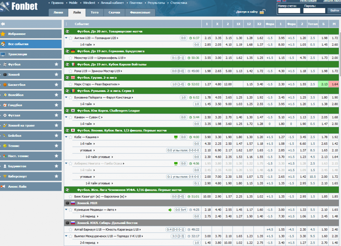
Task: Toggle the favorite star for Хоккей in the sidebar
Action: point(57,74)
